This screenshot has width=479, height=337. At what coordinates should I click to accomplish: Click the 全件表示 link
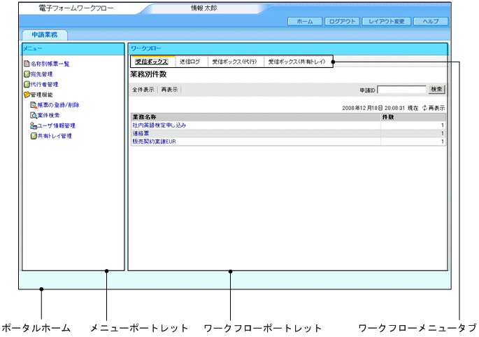(x=143, y=90)
